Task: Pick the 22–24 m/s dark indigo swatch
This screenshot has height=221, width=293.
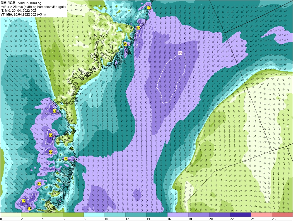Action: (x=241, y=215)
